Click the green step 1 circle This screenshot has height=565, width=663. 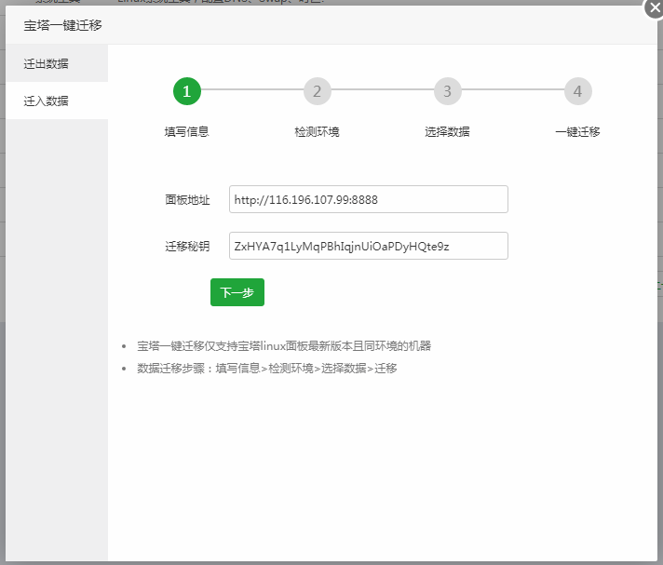186,91
